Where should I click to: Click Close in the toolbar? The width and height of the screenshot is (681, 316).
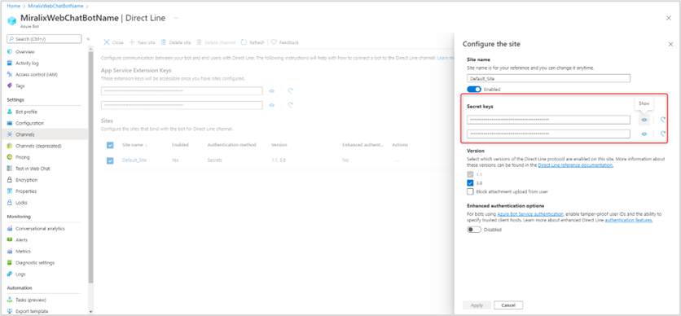tap(114, 42)
